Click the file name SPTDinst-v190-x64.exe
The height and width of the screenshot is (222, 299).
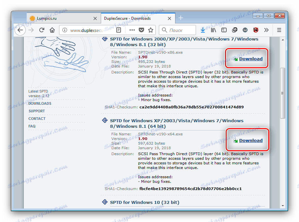[160, 134]
